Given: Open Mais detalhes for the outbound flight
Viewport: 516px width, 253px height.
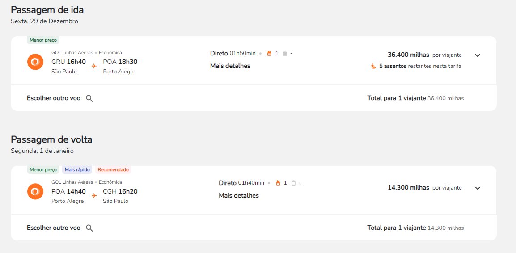Looking at the screenshot, I should point(230,66).
